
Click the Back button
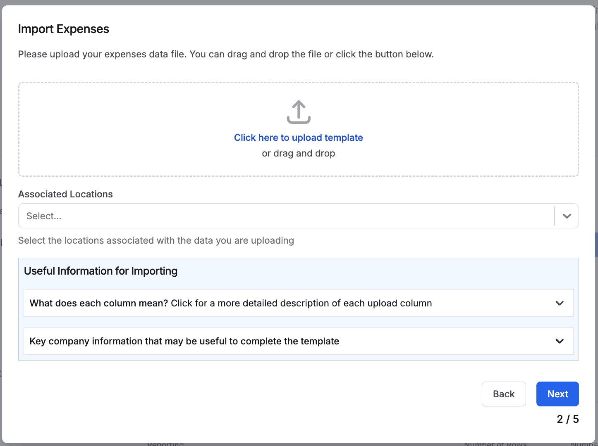click(x=503, y=394)
